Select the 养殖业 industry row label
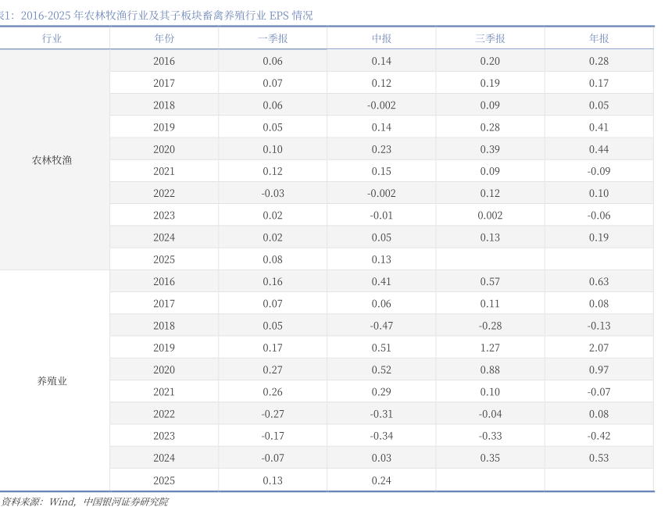This screenshot has height=507, width=668. (52, 381)
